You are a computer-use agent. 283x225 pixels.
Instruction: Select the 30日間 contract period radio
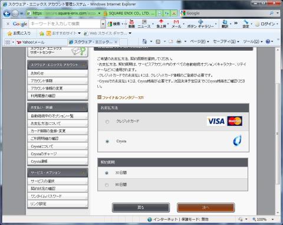[107, 173]
